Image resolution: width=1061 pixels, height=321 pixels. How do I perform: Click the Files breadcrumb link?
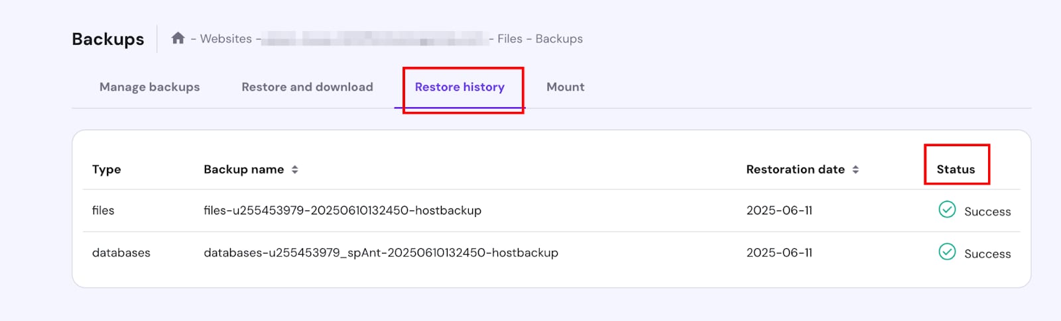509,39
